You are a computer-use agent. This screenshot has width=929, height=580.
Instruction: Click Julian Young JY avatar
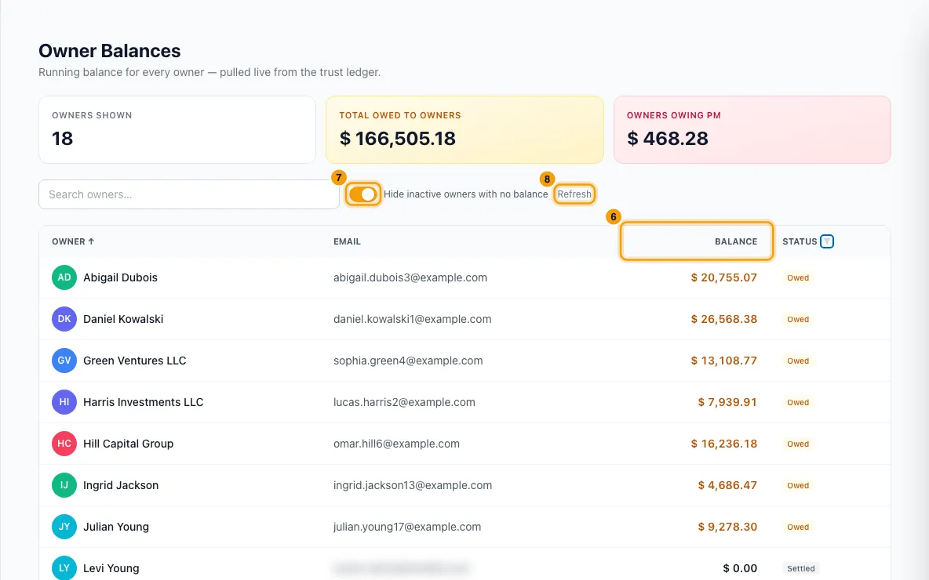(x=64, y=527)
